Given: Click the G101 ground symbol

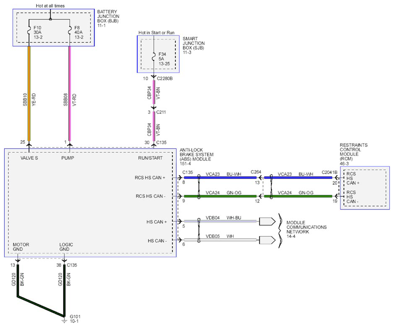Looking at the screenshot, I should pyautogui.click(x=64, y=321).
